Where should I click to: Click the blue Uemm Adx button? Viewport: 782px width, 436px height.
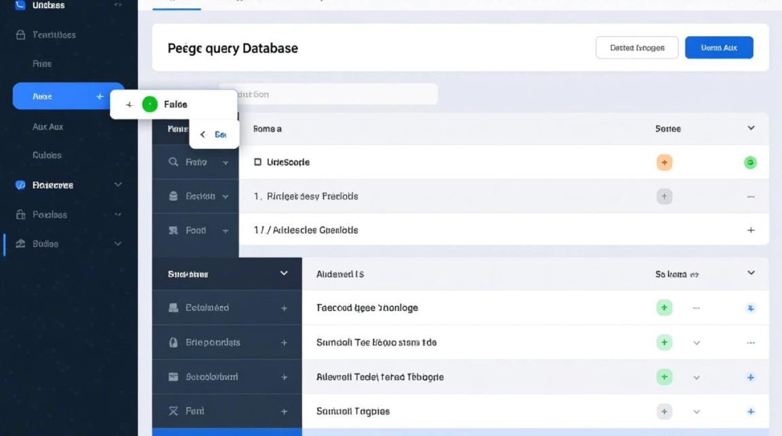719,48
